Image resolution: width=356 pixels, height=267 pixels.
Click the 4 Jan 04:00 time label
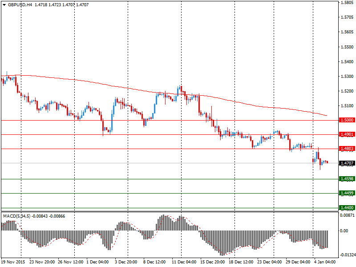[x=325, y=262]
